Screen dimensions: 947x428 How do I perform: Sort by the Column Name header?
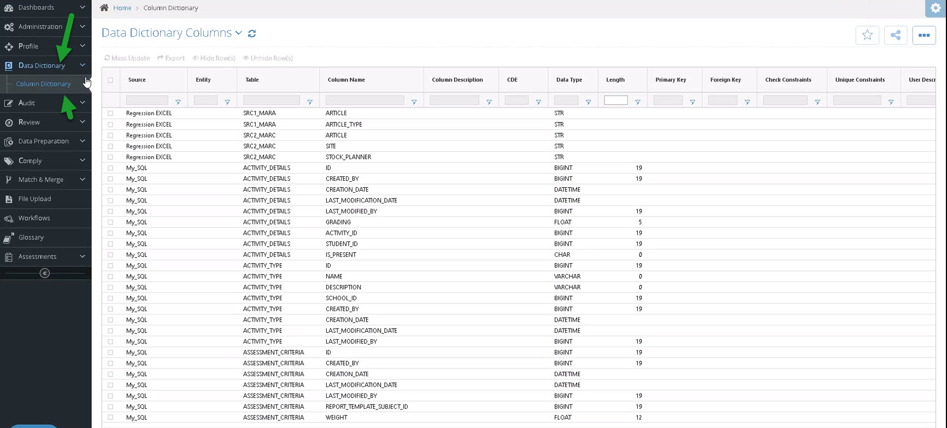[346, 80]
